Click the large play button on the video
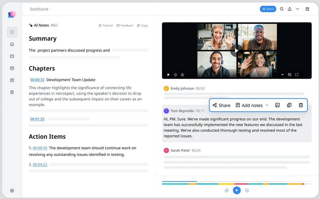This screenshot has height=199, width=320. 236,50
